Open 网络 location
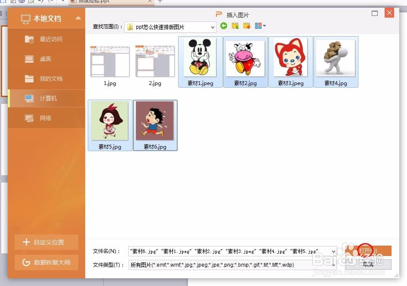407x286 pixels. coord(46,118)
